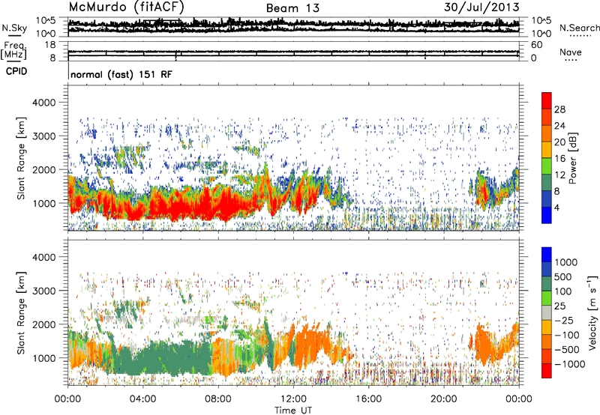Click the N.Sky legend label
Screen dimensions: 600x415
14,28
